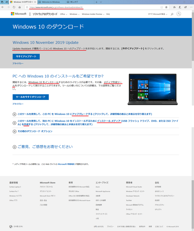Click the laptop image showing Windows 10
The width and height of the screenshot is (194, 231).
coord(153,90)
